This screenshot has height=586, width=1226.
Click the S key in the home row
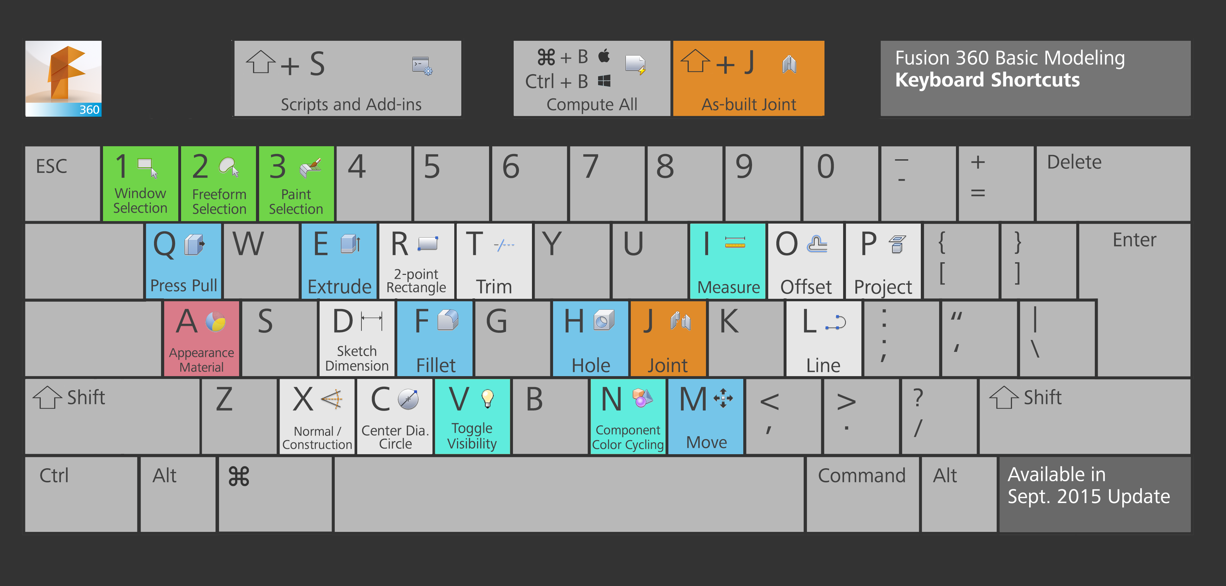[280, 339]
